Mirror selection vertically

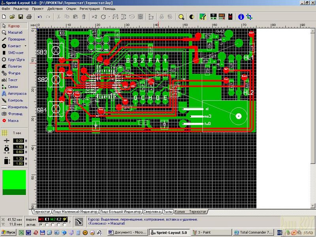pos(124,17)
